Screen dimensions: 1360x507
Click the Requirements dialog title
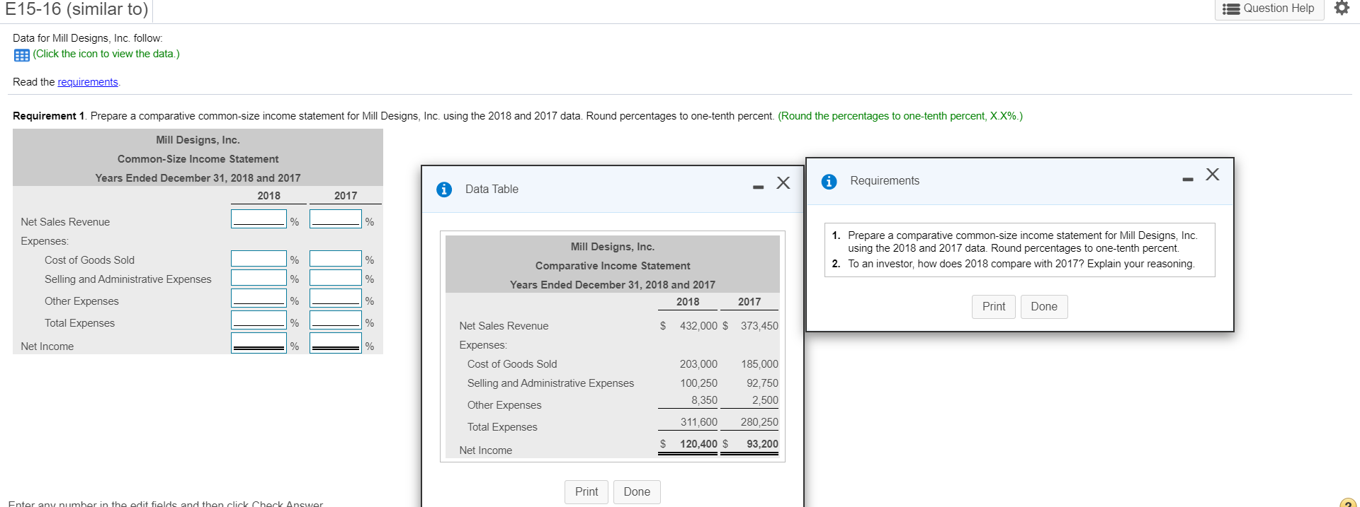885,181
